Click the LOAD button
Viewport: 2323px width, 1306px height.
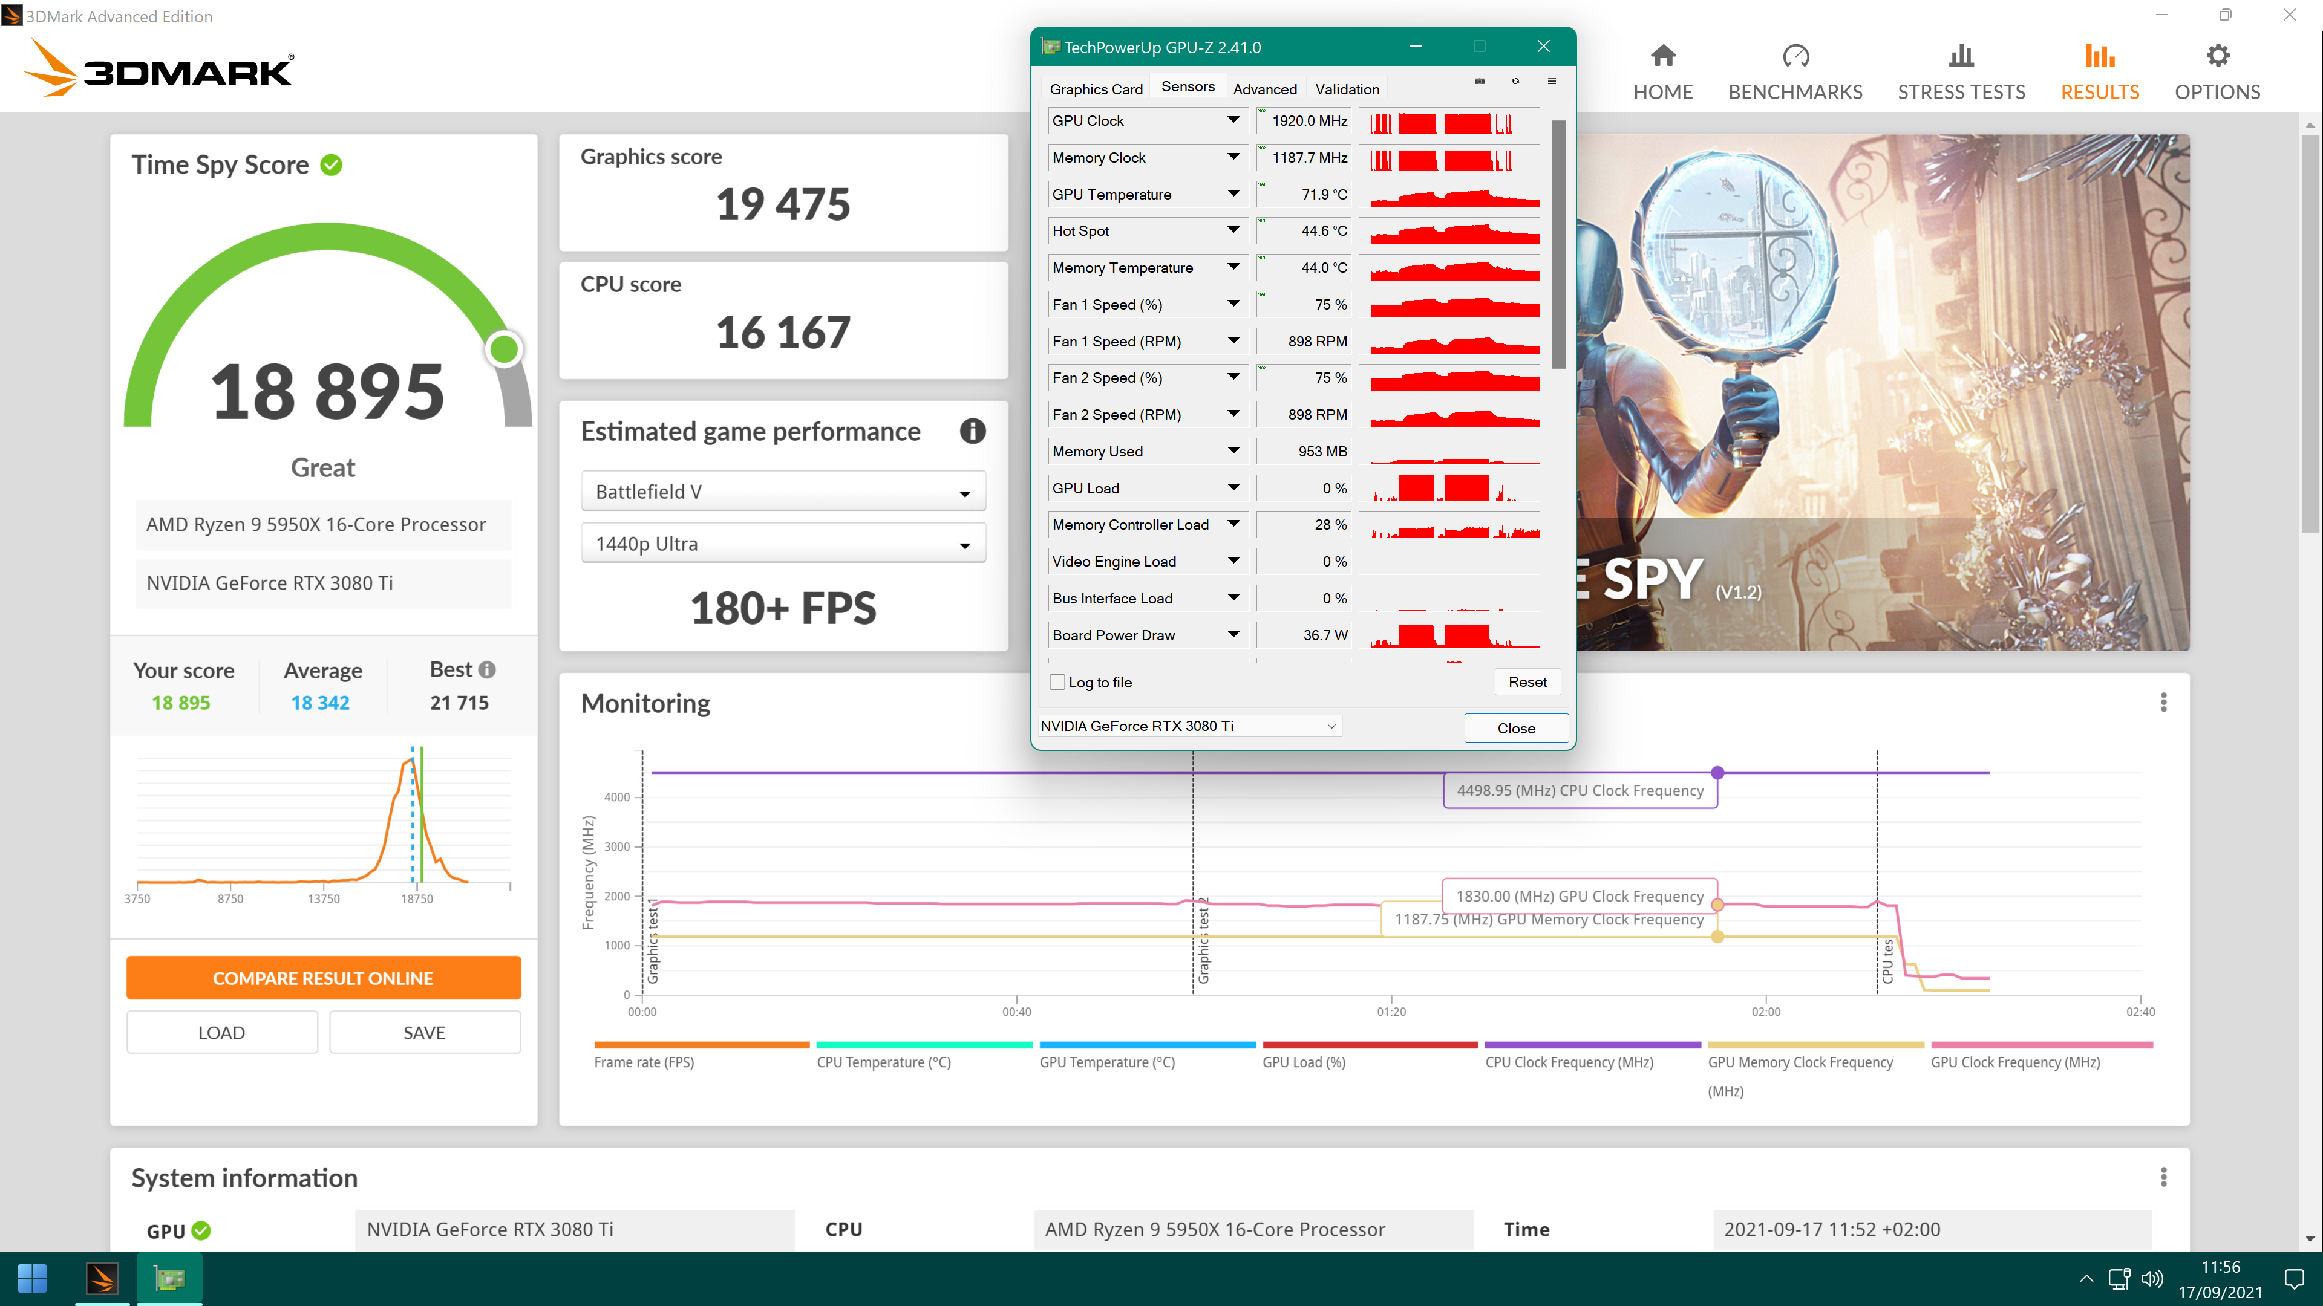click(222, 1032)
